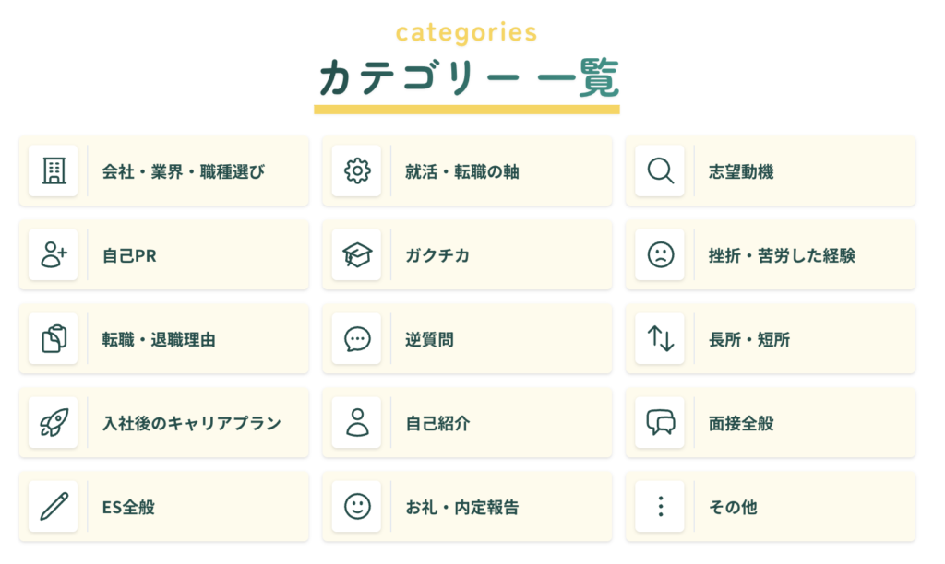Click the person icon for 自己紹介
This screenshot has width=945, height=564.
(x=357, y=423)
